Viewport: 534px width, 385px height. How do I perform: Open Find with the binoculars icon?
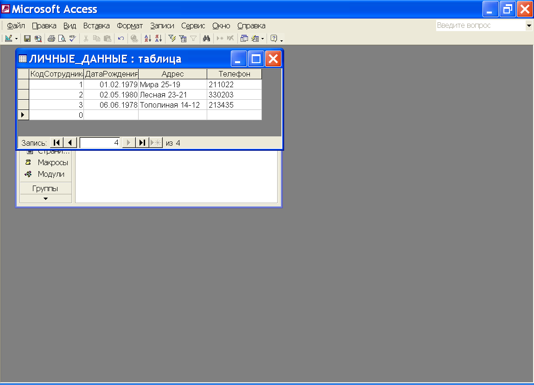(206, 38)
